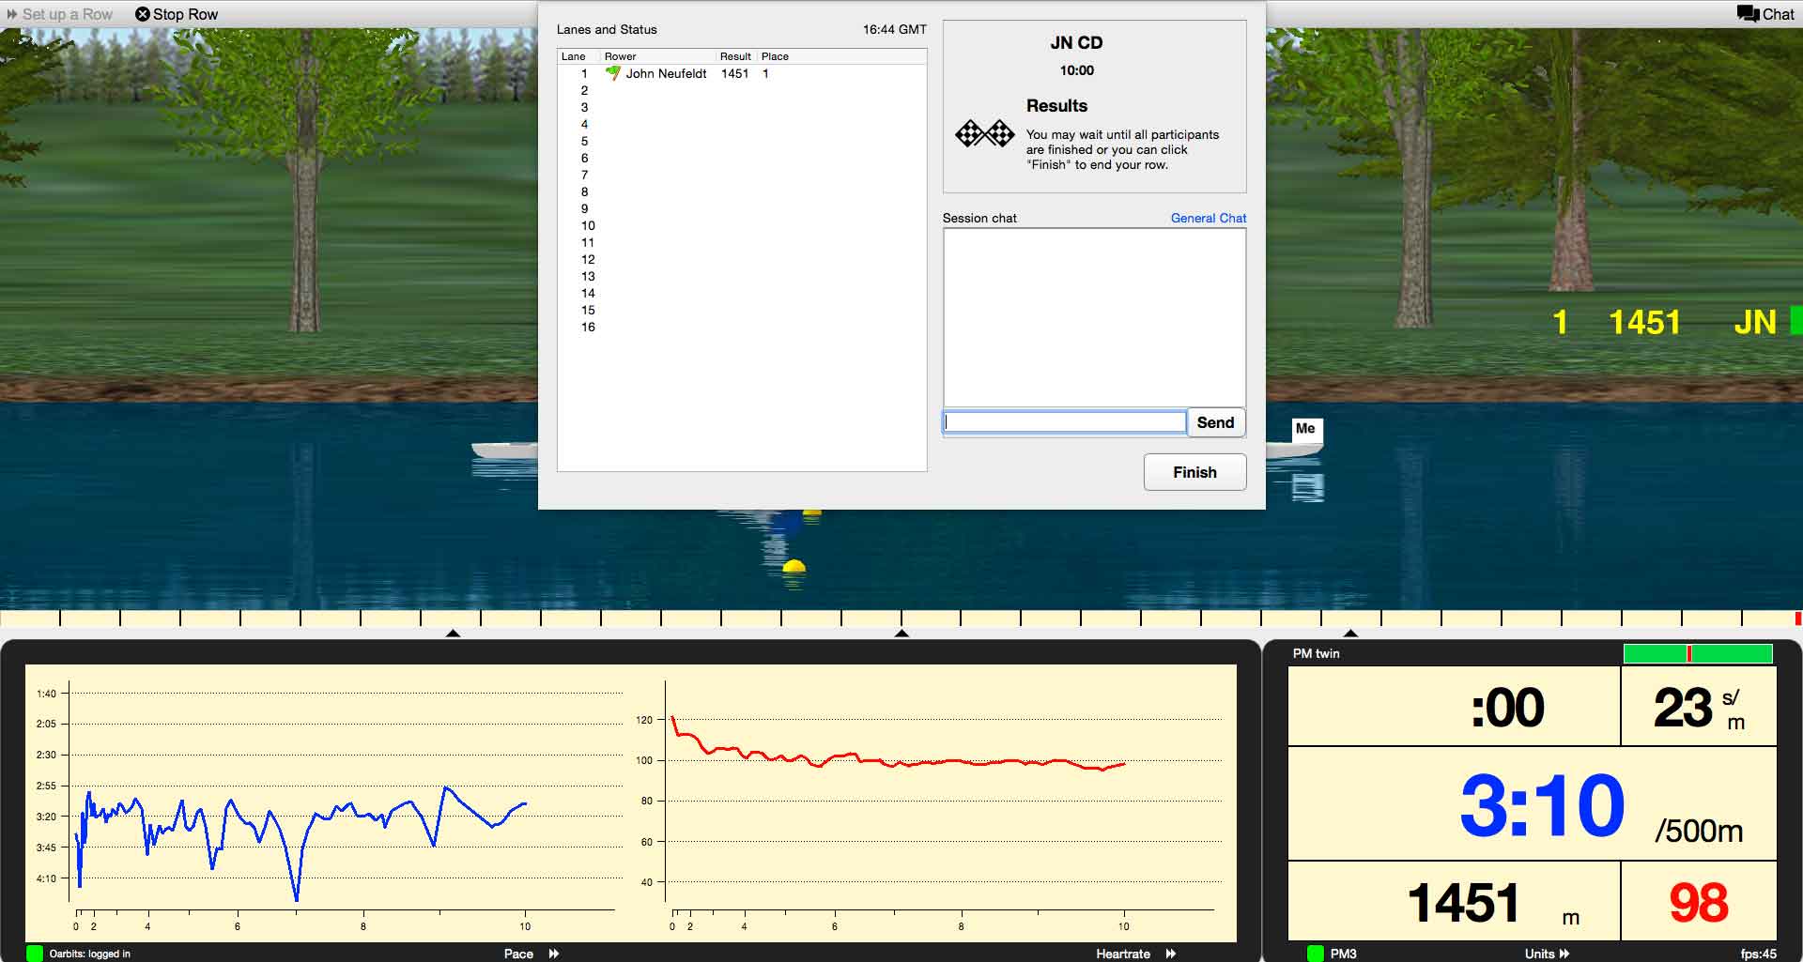The width and height of the screenshot is (1803, 962).
Task: Click the Finish button
Action: point(1194,472)
